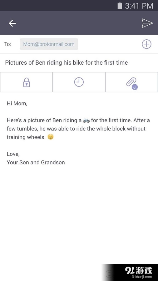Click the empty message area below signature
The height and width of the screenshot is (281, 158).
click(x=79, y=213)
